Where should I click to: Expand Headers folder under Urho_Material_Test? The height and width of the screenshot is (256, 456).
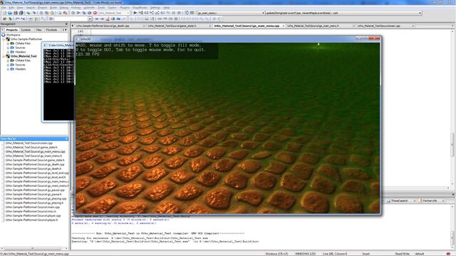(x=8, y=69)
